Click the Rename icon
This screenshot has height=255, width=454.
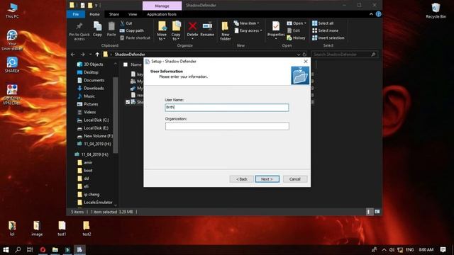pyautogui.click(x=207, y=26)
